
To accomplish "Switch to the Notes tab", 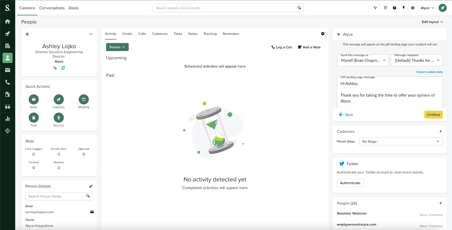I will [x=193, y=34].
